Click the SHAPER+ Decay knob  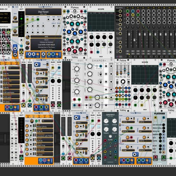point(90,82)
